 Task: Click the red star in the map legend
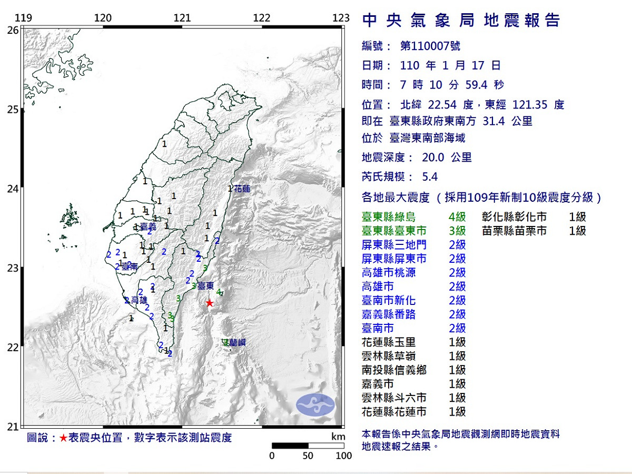[63, 438]
